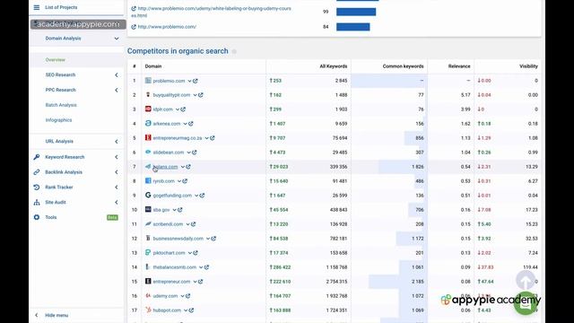Expand the Site Audit arrow
The height and width of the screenshot is (323, 574).
pos(117,202)
